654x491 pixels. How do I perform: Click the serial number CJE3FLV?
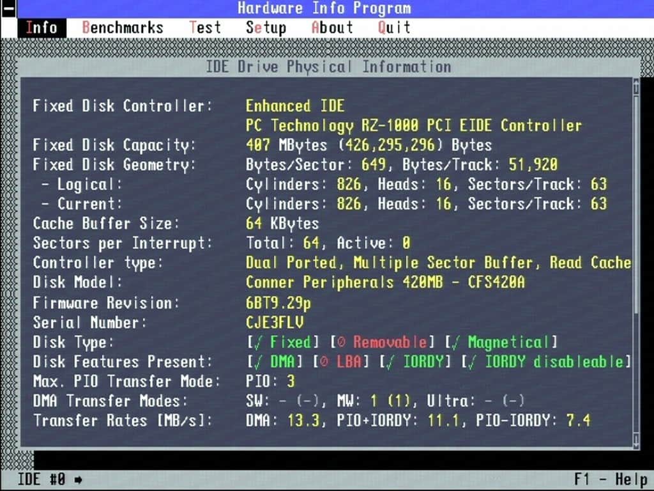pyautogui.click(x=275, y=322)
